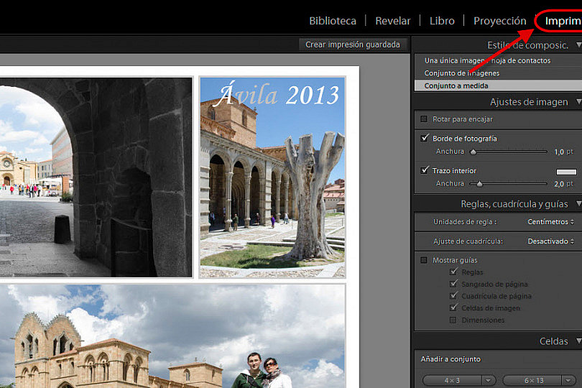The width and height of the screenshot is (582, 388).
Task: Enable the Dimensiones checkbox
Action: (x=453, y=320)
